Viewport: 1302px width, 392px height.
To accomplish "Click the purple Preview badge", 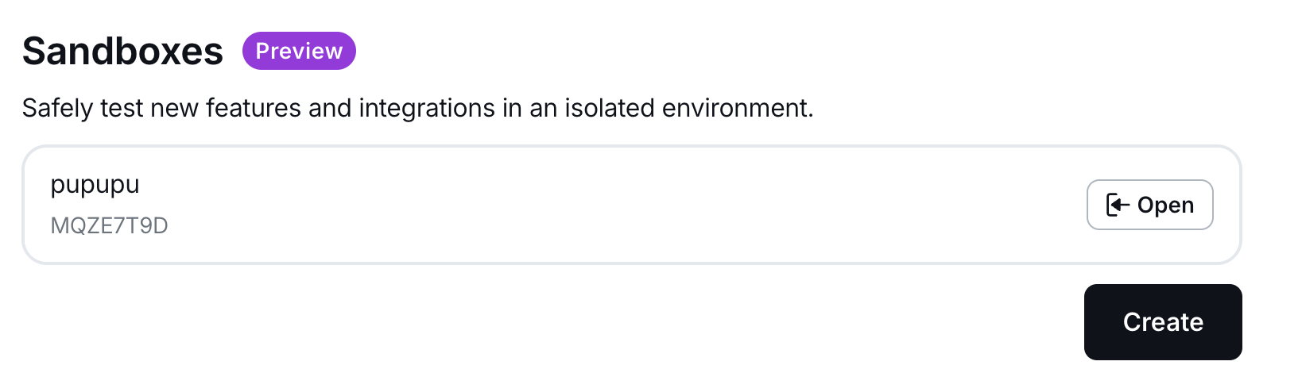I will [299, 51].
